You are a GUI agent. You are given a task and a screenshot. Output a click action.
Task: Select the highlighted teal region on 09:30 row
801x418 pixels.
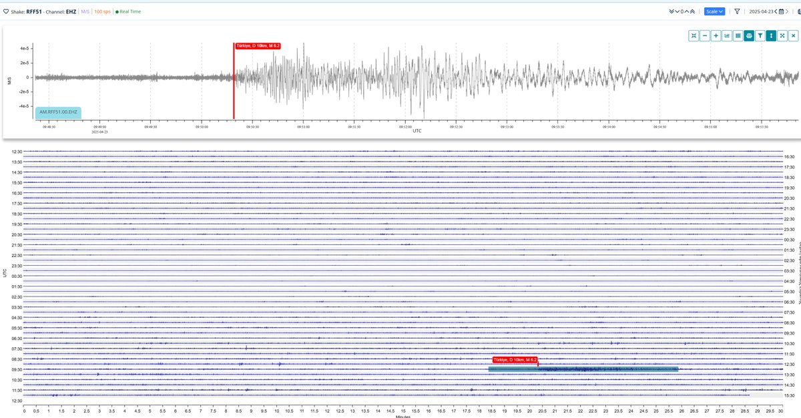point(583,369)
